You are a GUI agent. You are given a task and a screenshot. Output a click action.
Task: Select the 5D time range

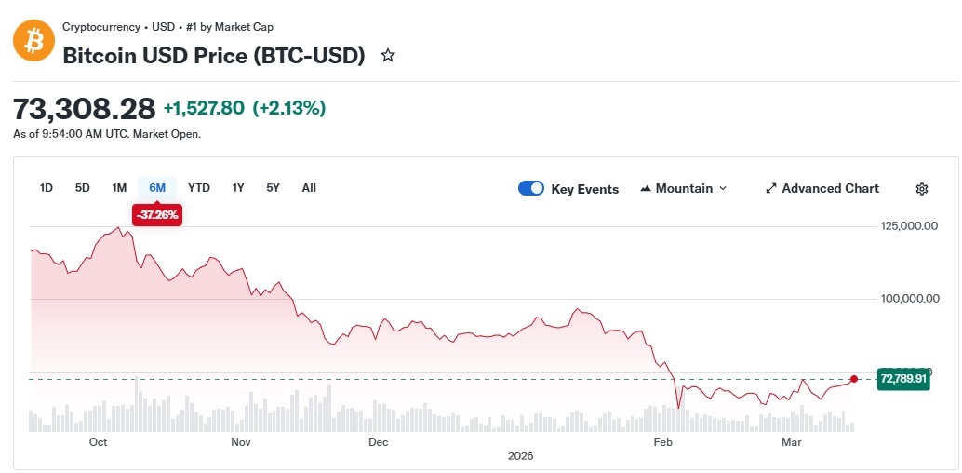click(x=83, y=188)
